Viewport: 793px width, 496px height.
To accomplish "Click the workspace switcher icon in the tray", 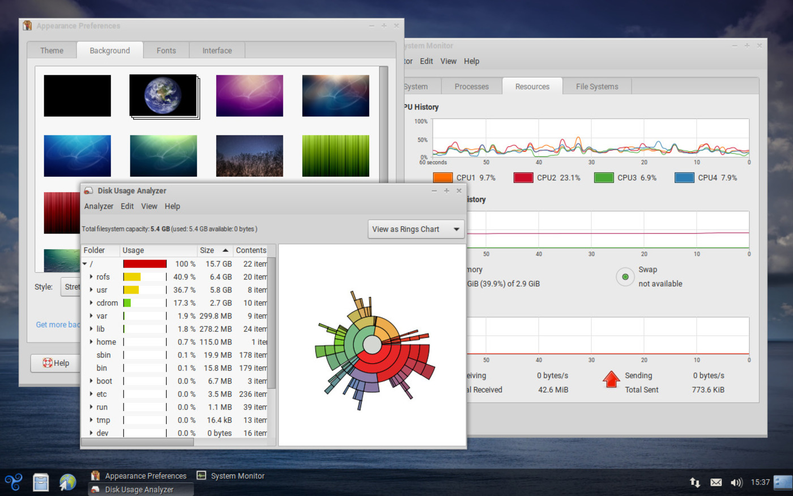I will (x=783, y=482).
